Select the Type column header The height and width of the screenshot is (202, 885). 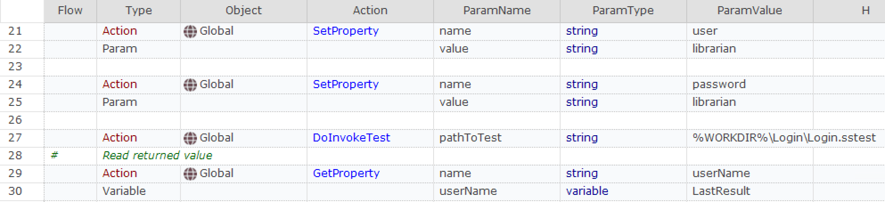pyautogui.click(x=138, y=11)
